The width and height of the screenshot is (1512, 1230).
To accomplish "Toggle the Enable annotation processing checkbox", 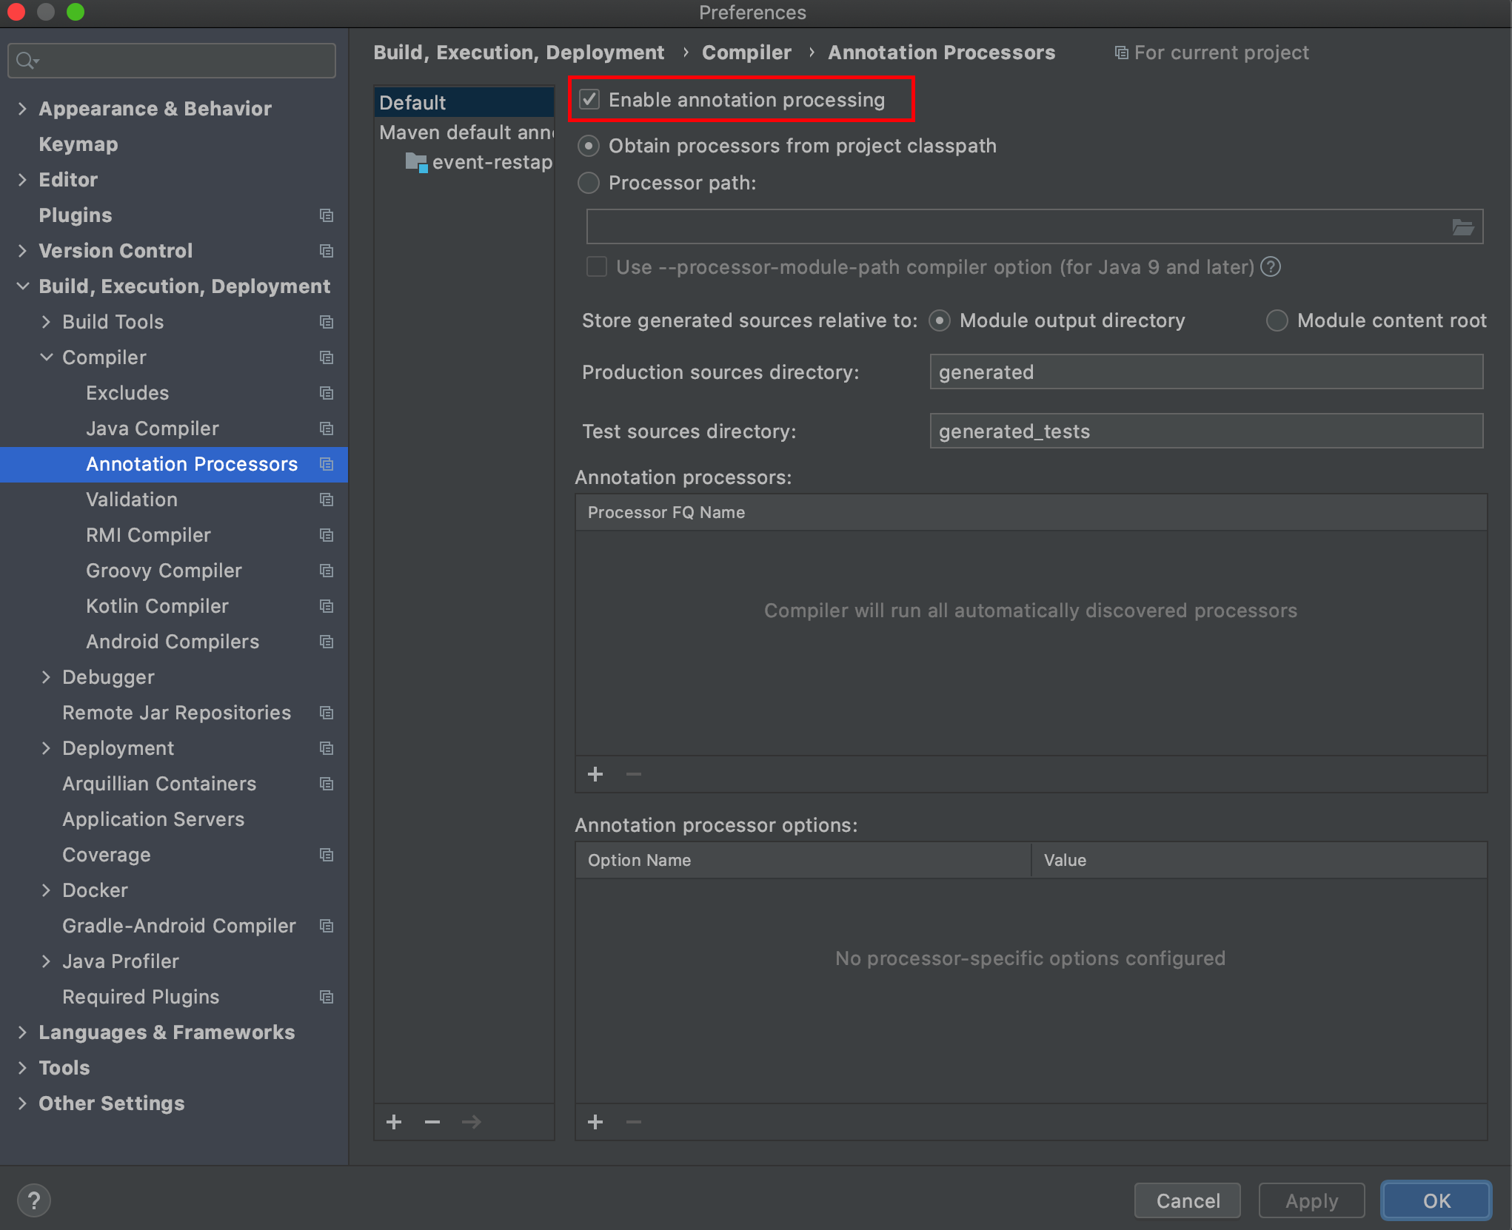I will pos(589,99).
